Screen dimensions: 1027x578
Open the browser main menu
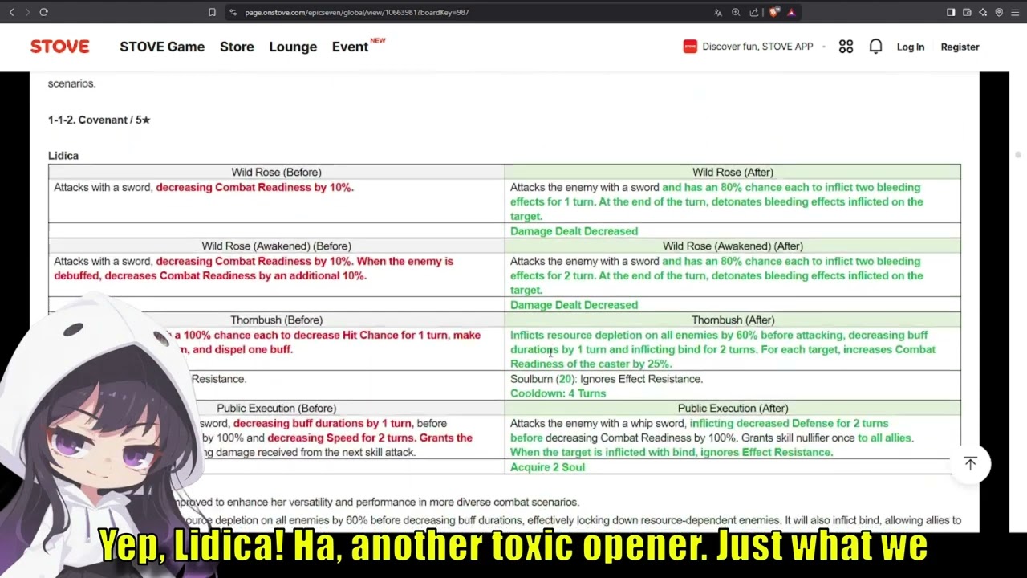pyautogui.click(x=1015, y=12)
